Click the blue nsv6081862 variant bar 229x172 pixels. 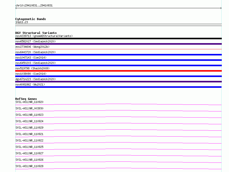[118, 87]
